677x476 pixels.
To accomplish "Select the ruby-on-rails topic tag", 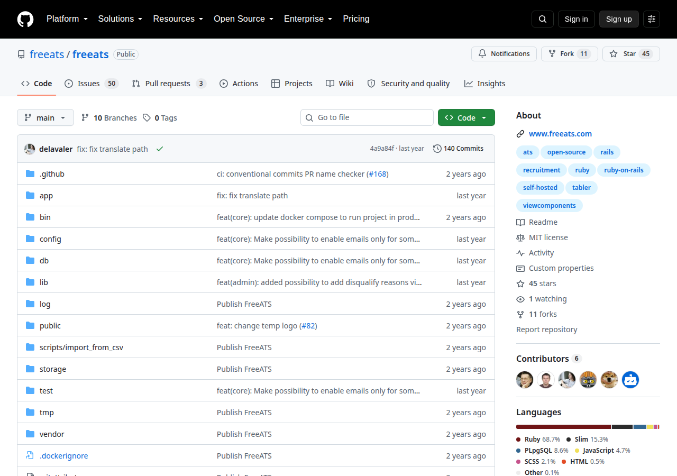I will tap(624, 170).
